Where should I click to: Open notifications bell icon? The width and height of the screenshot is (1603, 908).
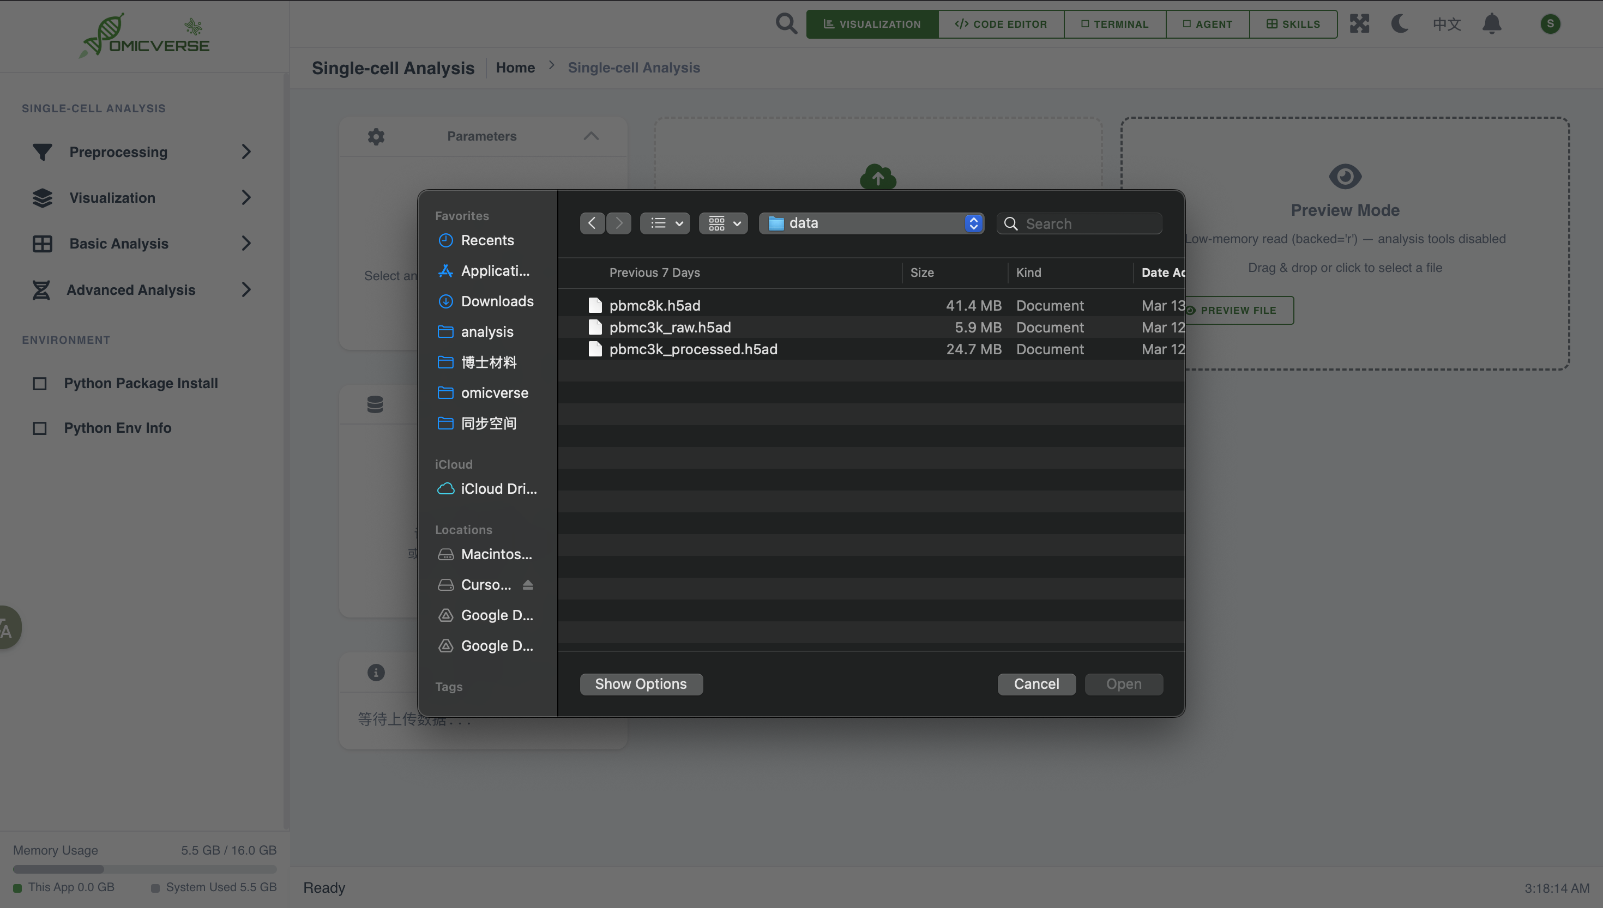coord(1491,23)
